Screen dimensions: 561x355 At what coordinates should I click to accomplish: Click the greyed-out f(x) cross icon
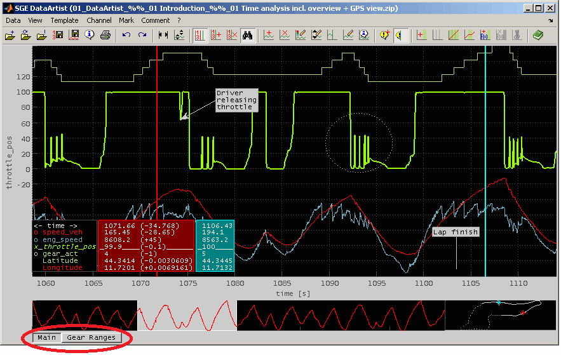click(x=501, y=35)
